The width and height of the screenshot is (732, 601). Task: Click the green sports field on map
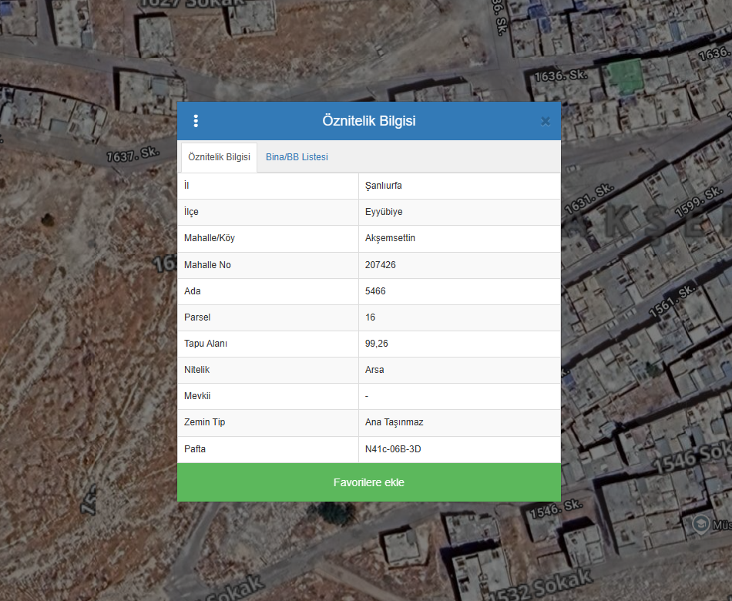624,75
